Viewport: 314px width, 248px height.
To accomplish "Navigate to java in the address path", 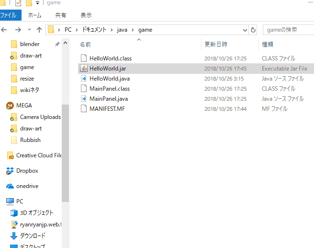I will (122, 30).
